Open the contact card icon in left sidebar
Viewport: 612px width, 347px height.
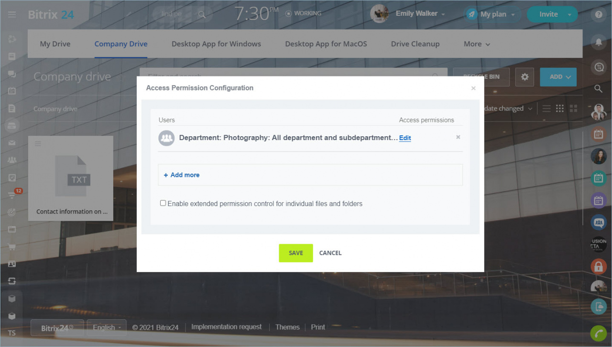[12, 264]
